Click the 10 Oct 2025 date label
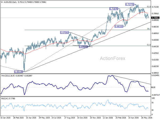Image resolution: width=160 pixels, height=120 pixels. (82, 118)
